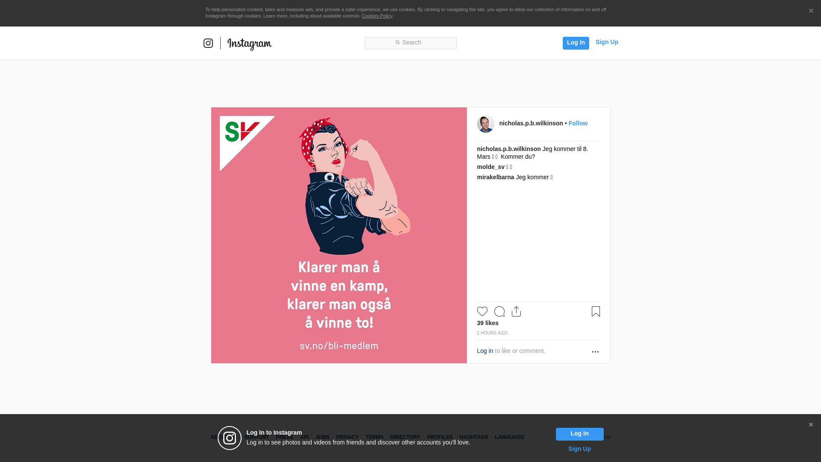Open molde_sv commenter profile
Image resolution: width=821 pixels, height=462 pixels.
point(491,167)
